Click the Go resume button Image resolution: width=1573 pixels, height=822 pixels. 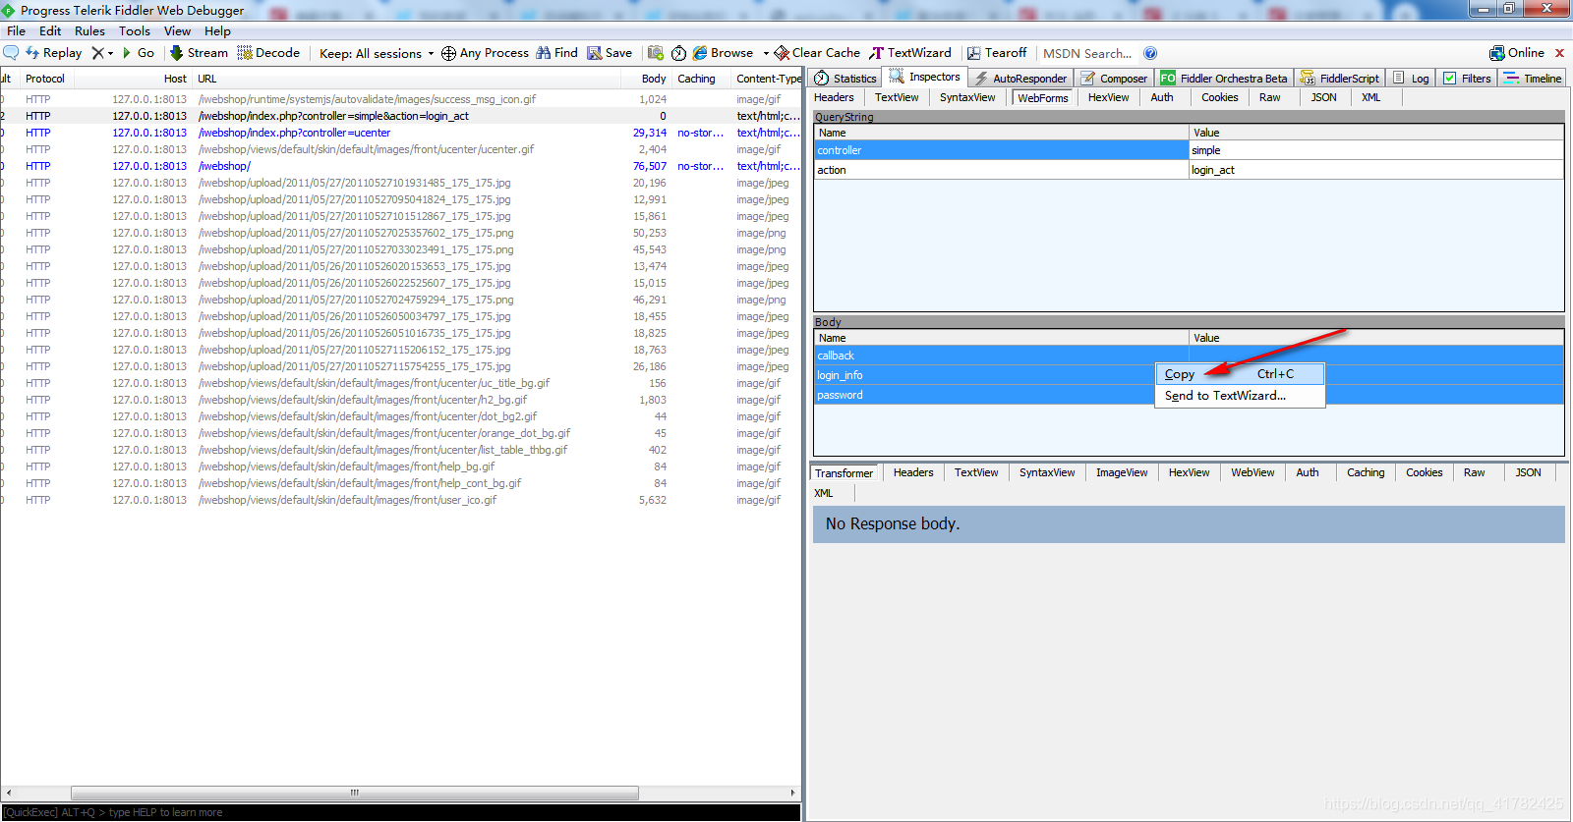138,53
